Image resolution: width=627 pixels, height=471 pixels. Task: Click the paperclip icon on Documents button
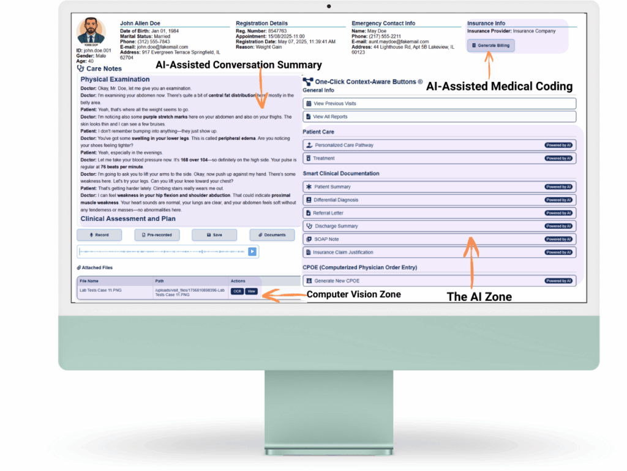pyautogui.click(x=260, y=235)
